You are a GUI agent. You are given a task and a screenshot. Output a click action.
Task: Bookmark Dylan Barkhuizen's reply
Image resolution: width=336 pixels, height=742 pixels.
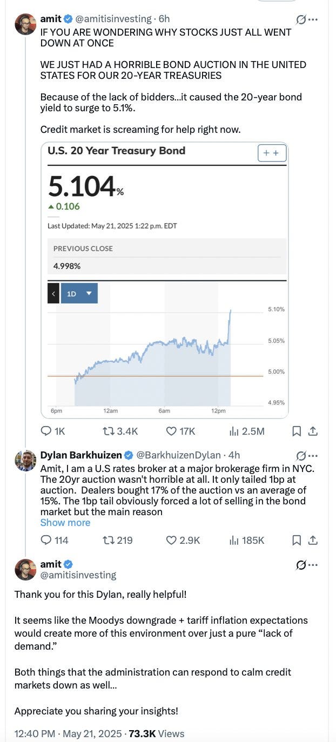click(297, 540)
